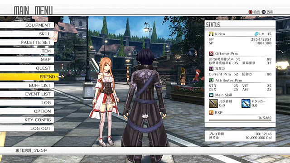Click the STR 25 attribute
Image resolution: width=290 pixels, height=163 pixels.
click(223, 86)
